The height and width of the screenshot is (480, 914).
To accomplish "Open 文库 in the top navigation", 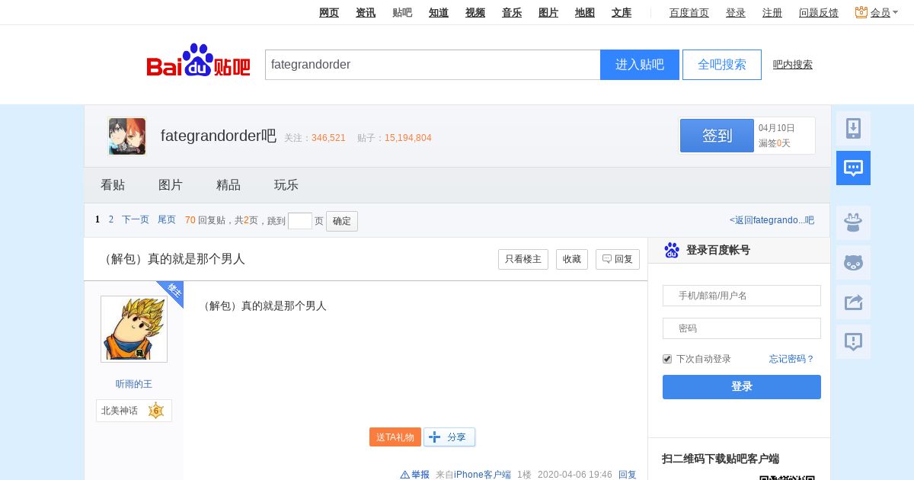I will (622, 12).
